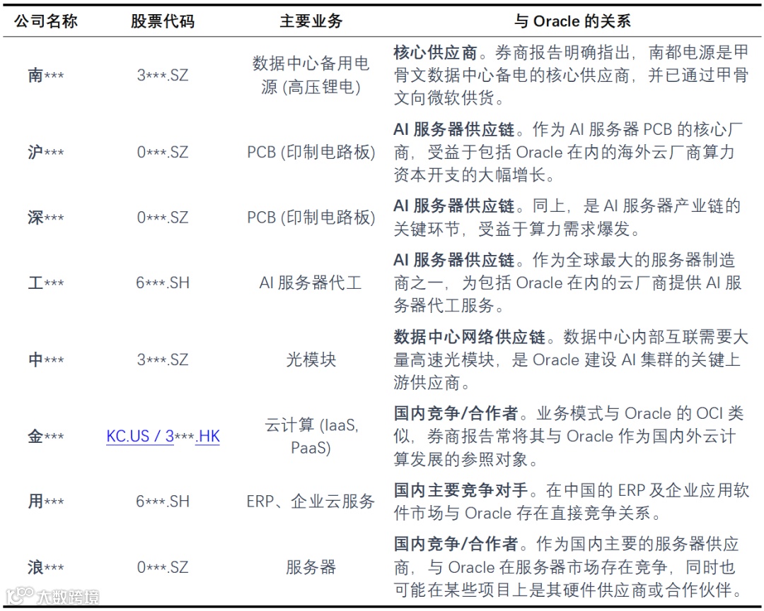764x611 pixels.
Task: Select stock code 0***.SZ in 浪*** row
Action: pos(162,567)
